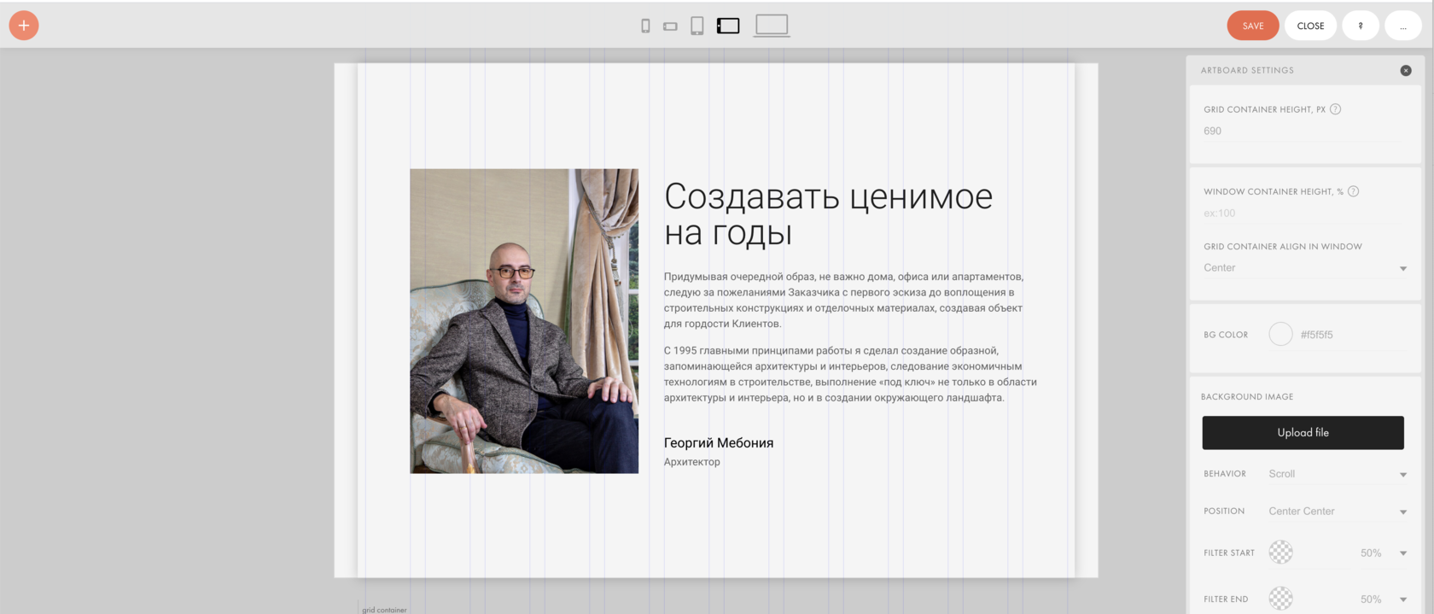Edit the Grid Container Height field

pos(1304,131)
